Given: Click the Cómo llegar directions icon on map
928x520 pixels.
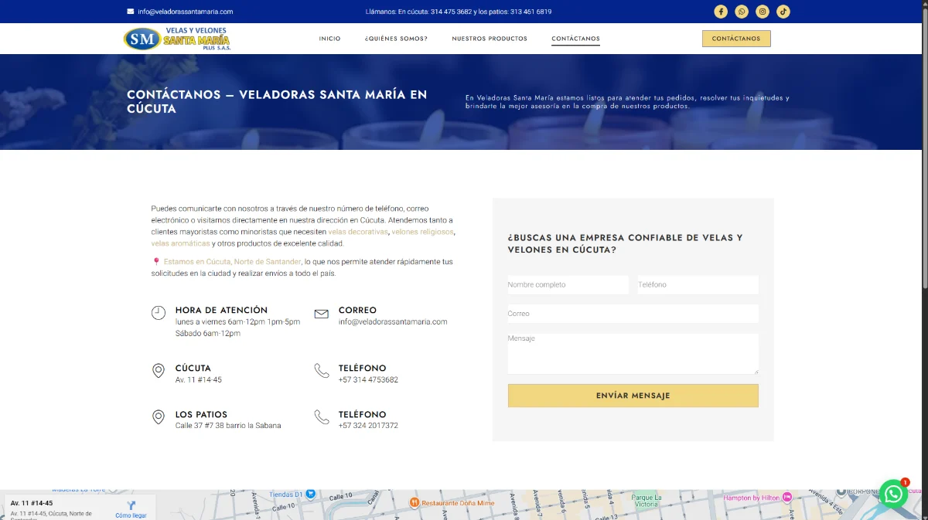Looking at the screenshot, I should 131,505.
